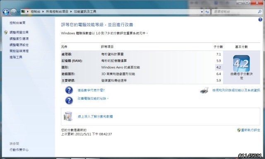Close the control panel window
Screen dimensions: 265x159
pyautogui.click(x=257, y=3)
